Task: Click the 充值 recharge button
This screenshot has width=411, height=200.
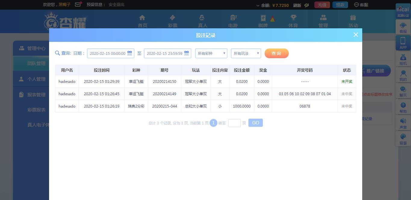Action: tap(322, 5)
